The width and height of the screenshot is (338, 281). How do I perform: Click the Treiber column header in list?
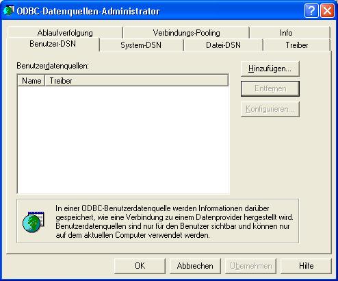137,81
